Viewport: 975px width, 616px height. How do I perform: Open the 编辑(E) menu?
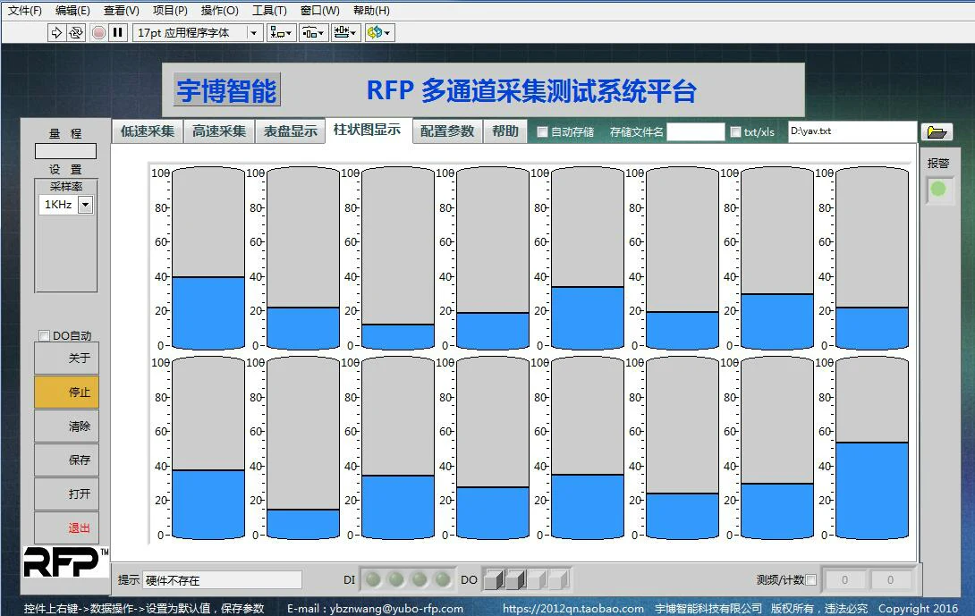[72, 11]
